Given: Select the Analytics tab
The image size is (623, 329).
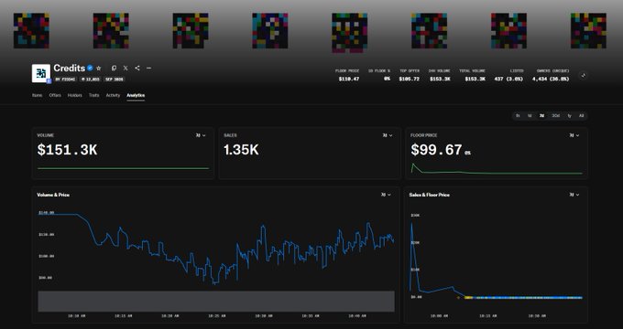Looking at the screenshot, I should (x=136, y=95).
